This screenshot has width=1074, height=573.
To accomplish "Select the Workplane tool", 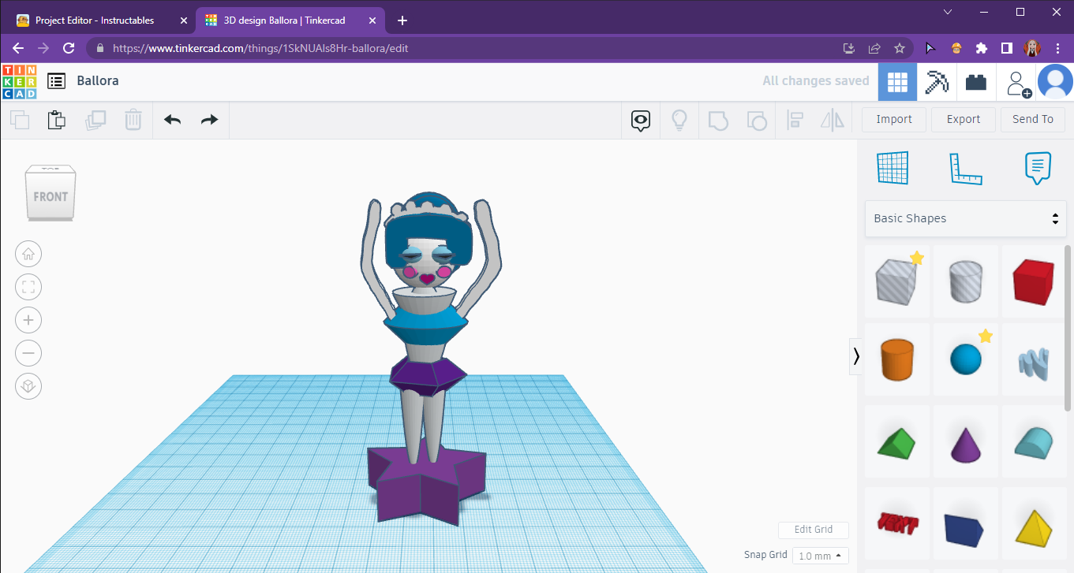I will tap(893, 168).
